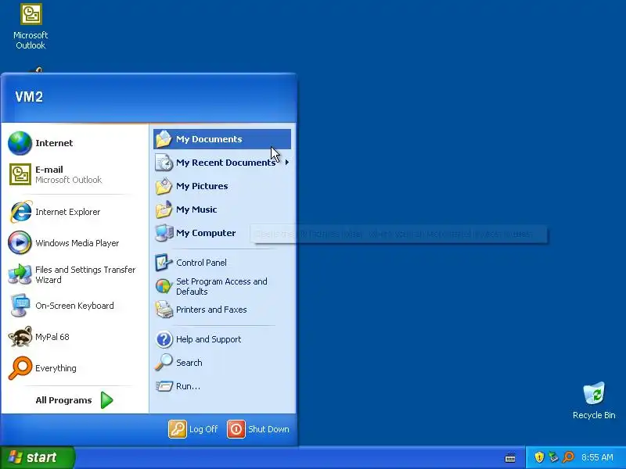Open the My Computer icon

pyautogui.click(x=164, y=233)
